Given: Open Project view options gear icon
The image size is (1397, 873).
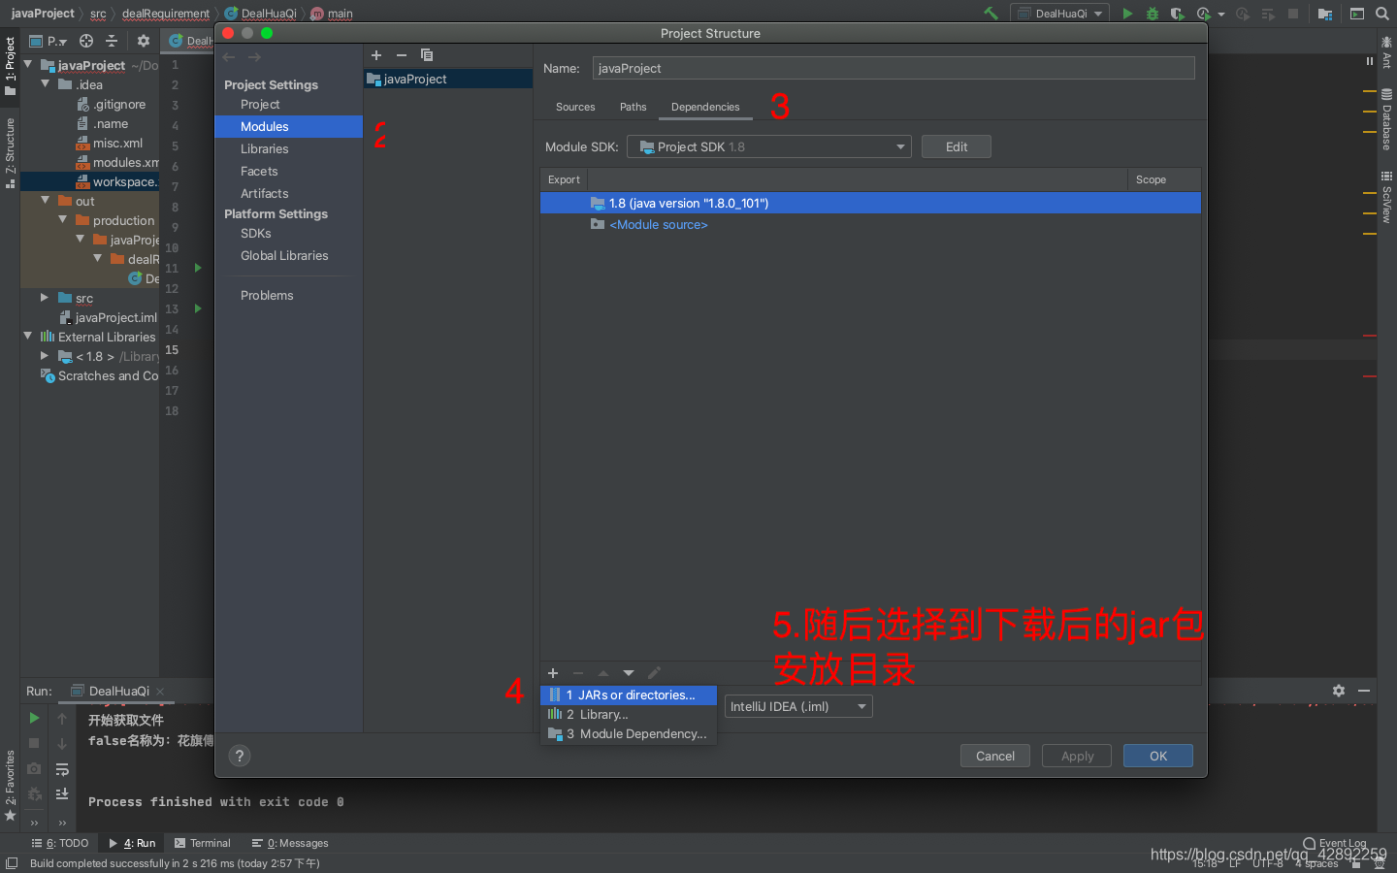Looking at the screenshot, I should pos(144,41).
